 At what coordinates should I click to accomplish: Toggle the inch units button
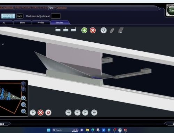click(20, 16)
